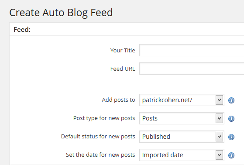This screenshot has width=244, height=165.
Task: Click the Feed URL field label
Action: 123,69
